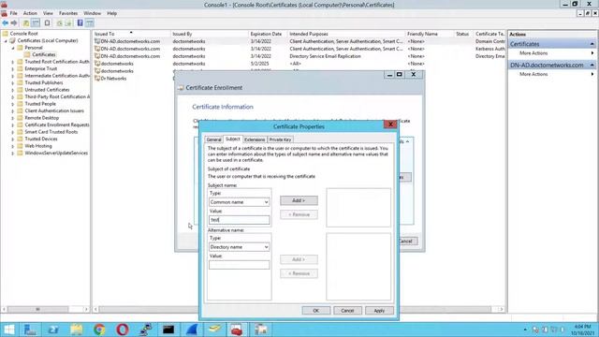
Task: Switch to the Extensions tab
Action: [255, 139]
